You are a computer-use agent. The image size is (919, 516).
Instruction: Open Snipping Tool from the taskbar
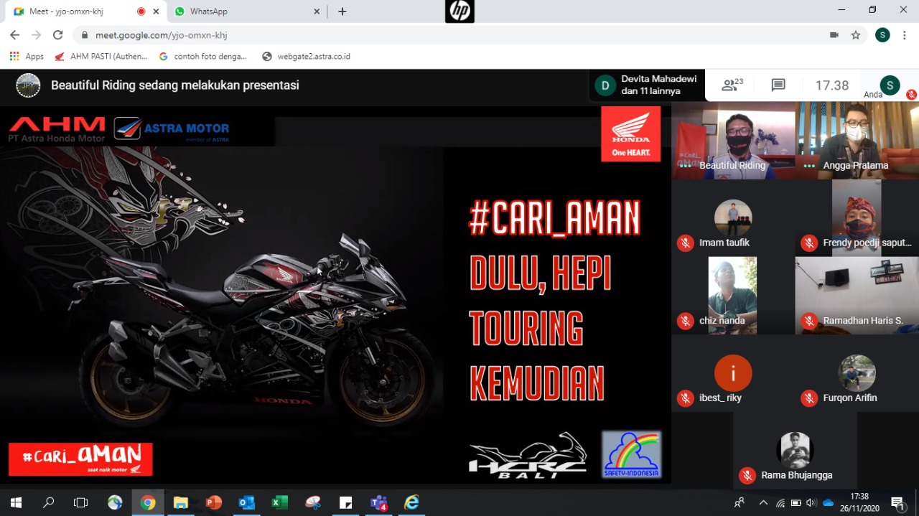click(x=313, y=502)
